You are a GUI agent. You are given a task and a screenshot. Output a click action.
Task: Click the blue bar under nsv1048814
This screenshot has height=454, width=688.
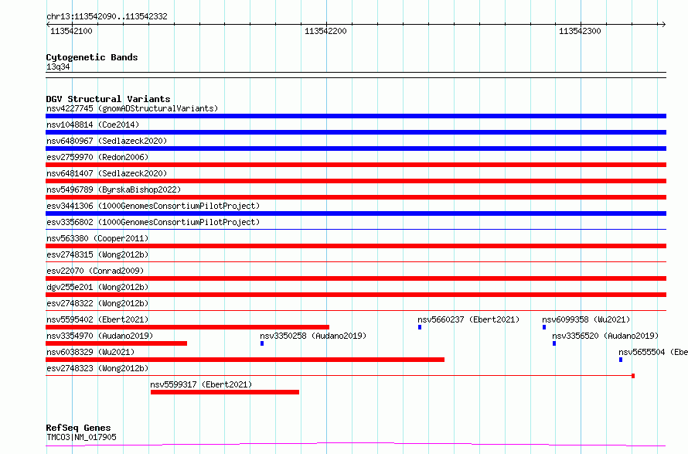(x=356, y=132)
